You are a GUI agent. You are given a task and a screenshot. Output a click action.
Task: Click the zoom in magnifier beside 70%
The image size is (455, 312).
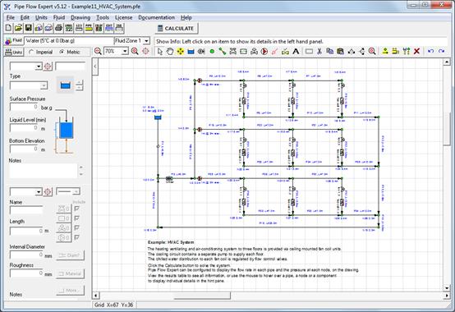[x=135, y=52]
